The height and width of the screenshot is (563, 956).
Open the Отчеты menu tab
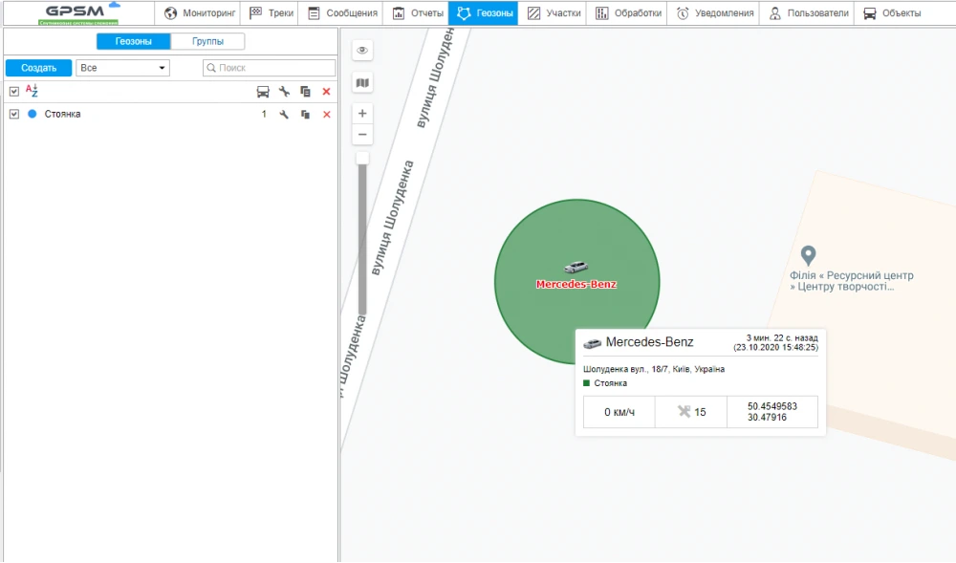(x=417, y=13)
